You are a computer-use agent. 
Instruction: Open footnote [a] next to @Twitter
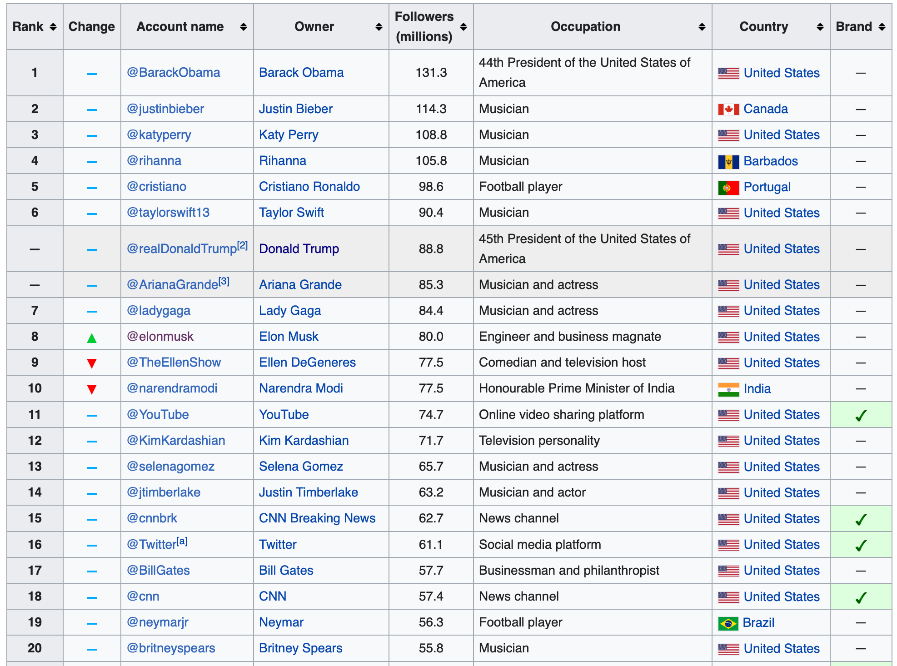[182, 541]
